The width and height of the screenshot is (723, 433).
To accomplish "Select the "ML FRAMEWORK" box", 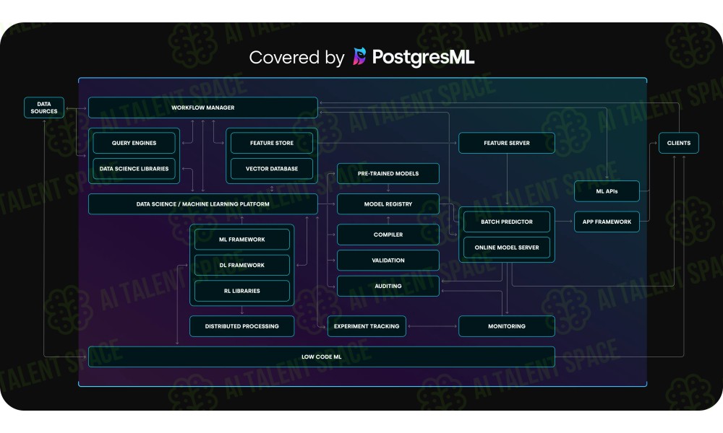I will 242,240.
